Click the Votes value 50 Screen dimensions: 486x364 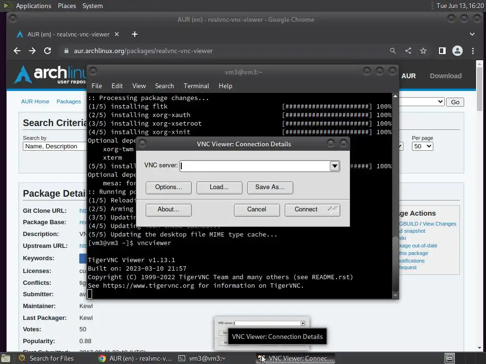point(83,329)
